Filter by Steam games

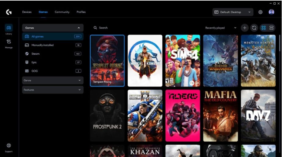coord(53,54)
